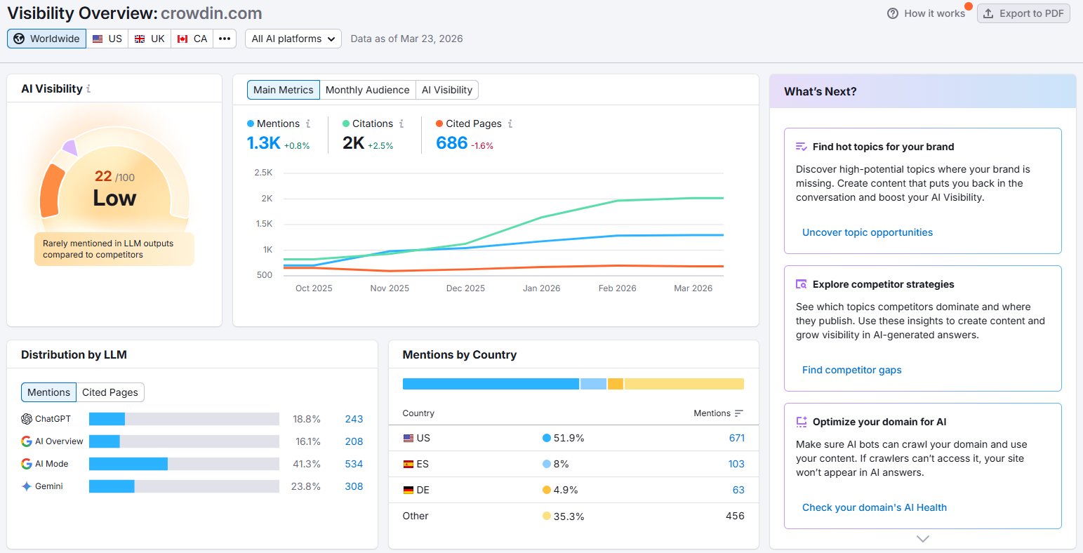Switch distribution view to Cited Pages
Screen dimensions: 1083x553
point(109,392)
